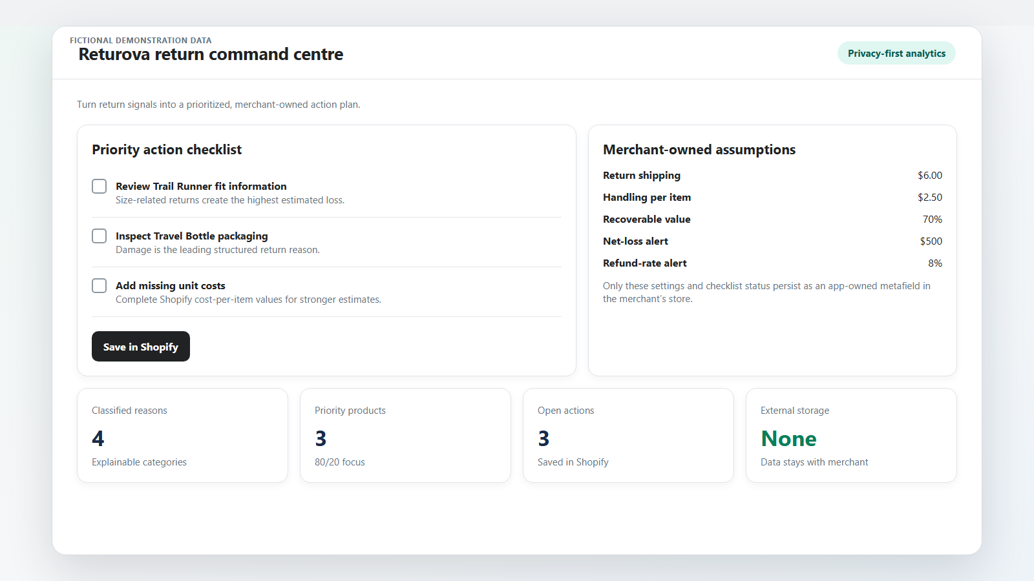Screen dimensions: 1034x581
Task: Click the Review Trail Runner fit information title
Action: pyautogui.click(x=201, y=186)
